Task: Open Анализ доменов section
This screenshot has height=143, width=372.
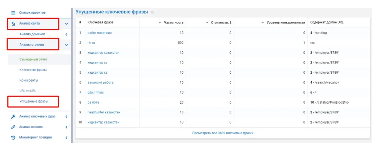Action: [x=32, y=34]
